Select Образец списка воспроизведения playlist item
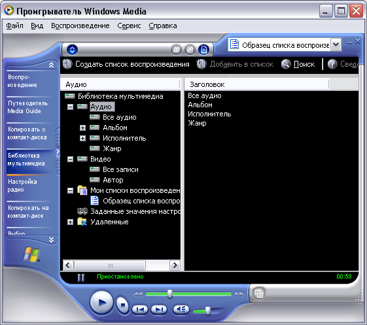The image size is (367, 325). pos(141,201)
